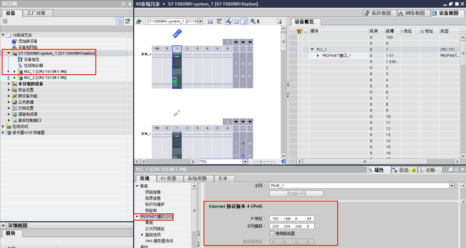Image resolution: width=466 pixels, height=248 pixels.
Task: Open 设备和网络 in the project tree
Action: point(24,47)
